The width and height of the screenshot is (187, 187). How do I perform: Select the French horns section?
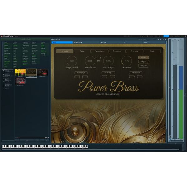coord(99,51)
